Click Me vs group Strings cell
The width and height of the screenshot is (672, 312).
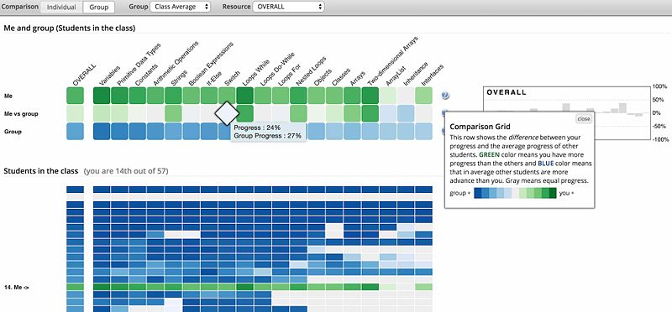click(x=173, y=113)
